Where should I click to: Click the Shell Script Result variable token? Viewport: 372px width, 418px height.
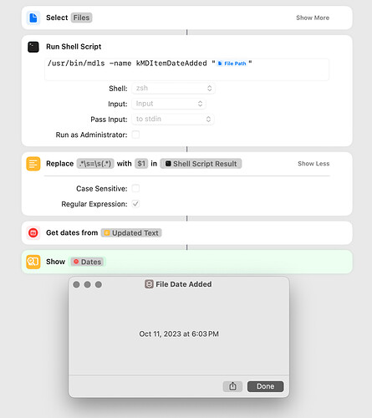tap(201, 164)
